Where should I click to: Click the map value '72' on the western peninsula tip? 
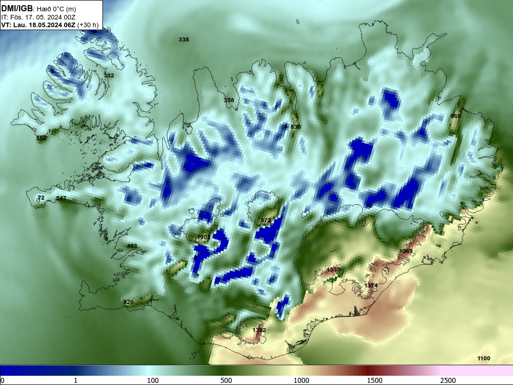click(41, 198)
